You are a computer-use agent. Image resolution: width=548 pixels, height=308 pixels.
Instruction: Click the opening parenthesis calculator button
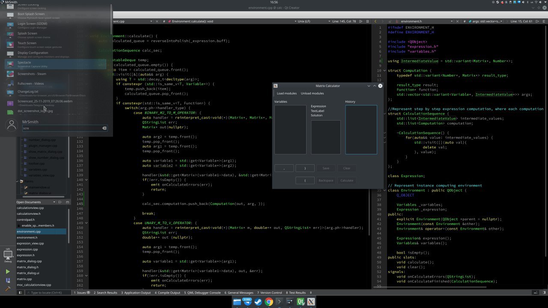[305, 181]
